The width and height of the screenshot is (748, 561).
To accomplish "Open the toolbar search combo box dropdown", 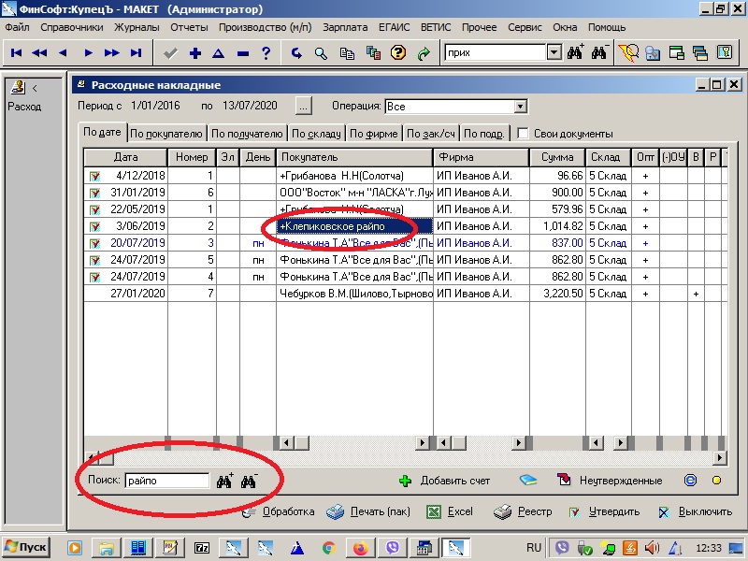I will point(554,53).
